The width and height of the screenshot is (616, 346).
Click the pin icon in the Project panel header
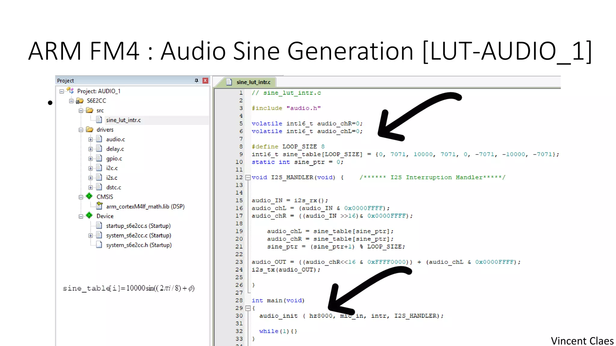pyautogui.click(x=196, y=80)
